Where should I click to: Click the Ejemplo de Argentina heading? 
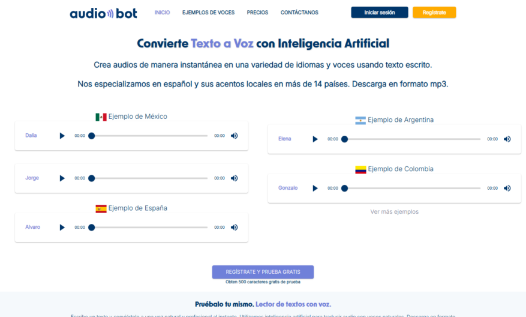point(401,120)
